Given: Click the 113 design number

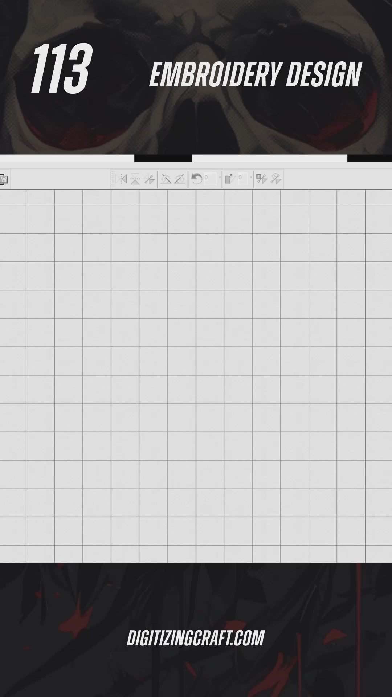Looking at the screenshot, I should pyautogui.click(x=60, y=68).
